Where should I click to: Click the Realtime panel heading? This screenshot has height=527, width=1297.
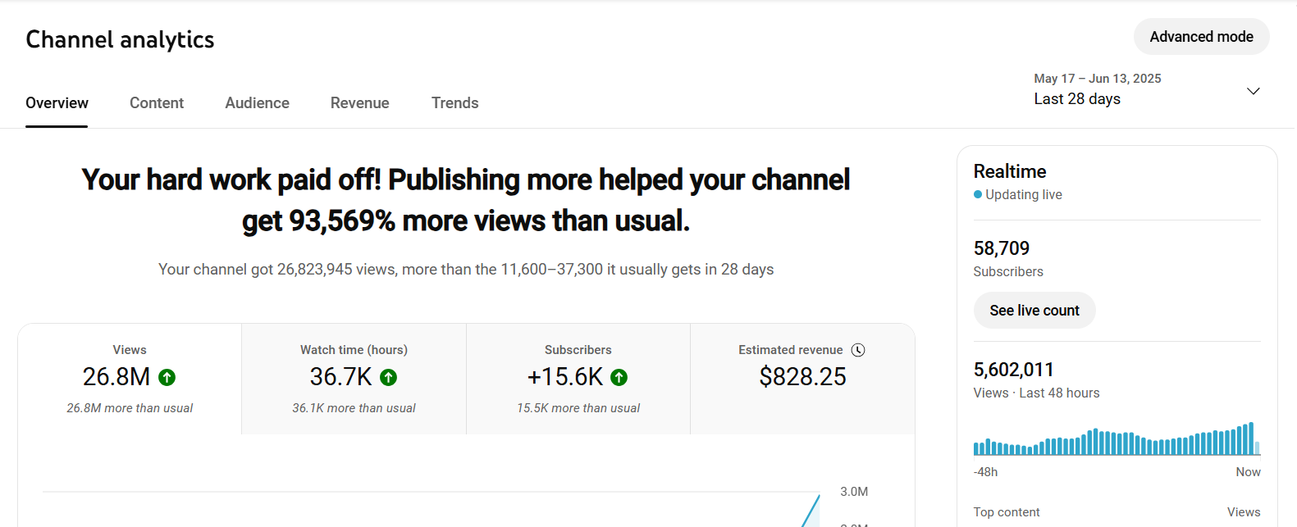pos(1010,171)
